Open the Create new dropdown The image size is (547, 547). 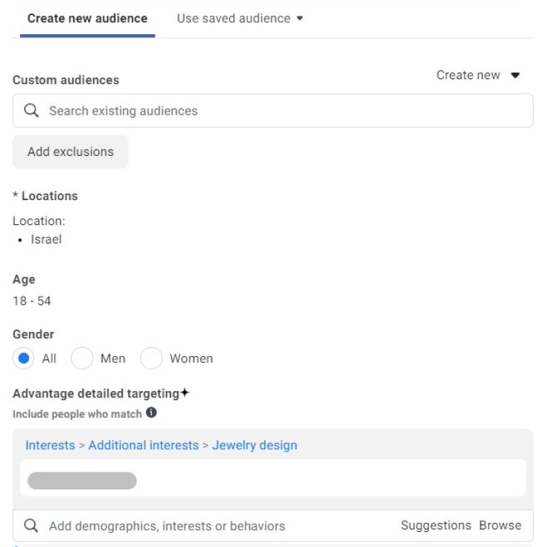point(478,75)
